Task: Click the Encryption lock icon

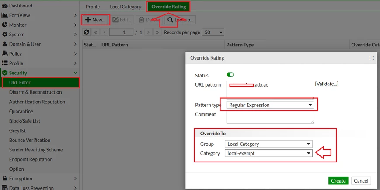Action: pyautogui.click(x=5, y=179)
